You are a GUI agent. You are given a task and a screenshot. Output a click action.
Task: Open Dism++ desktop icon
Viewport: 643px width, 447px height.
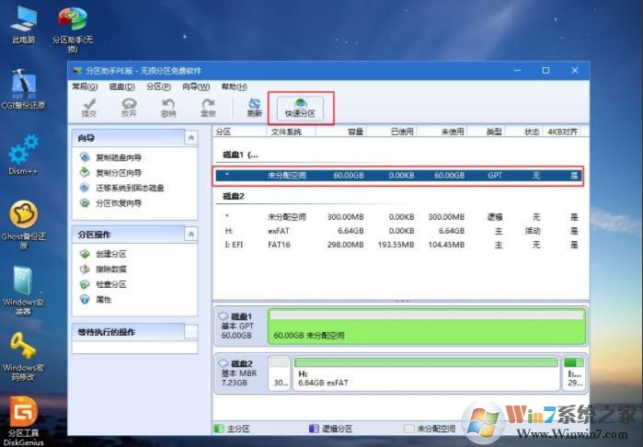[23, 155]
